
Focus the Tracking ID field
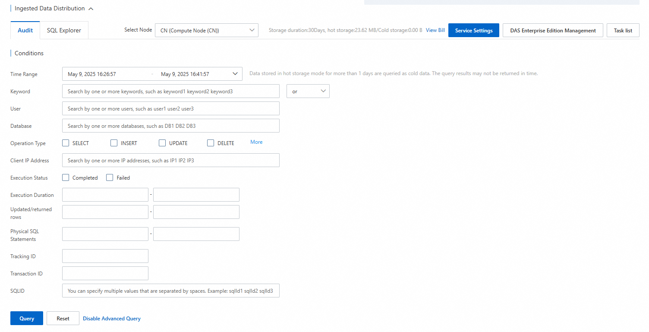click(x=105, y=256)
